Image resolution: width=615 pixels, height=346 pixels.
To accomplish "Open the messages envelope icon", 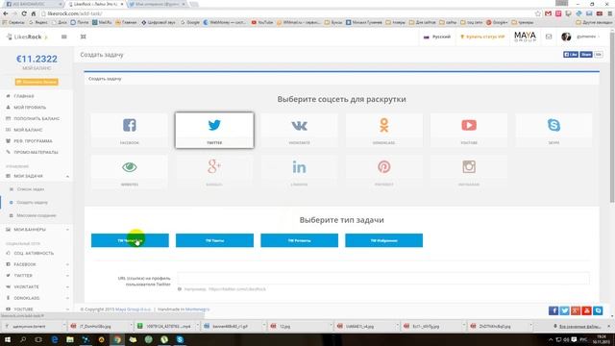I will click(549, 37).
